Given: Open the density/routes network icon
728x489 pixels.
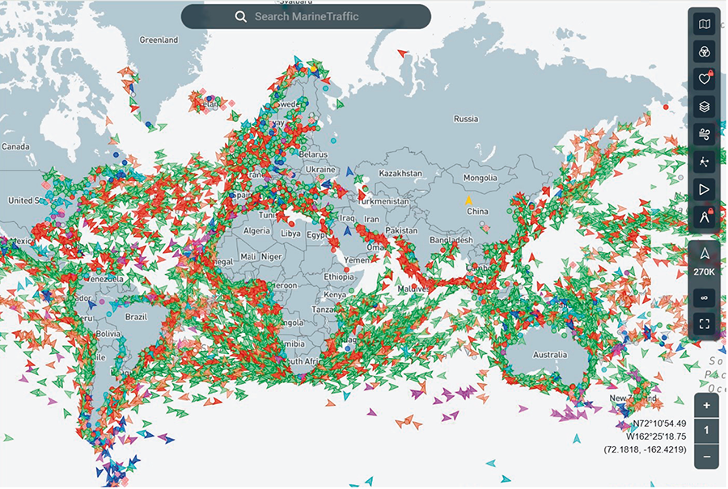Looking at the screenshot, I should [705, 162].
